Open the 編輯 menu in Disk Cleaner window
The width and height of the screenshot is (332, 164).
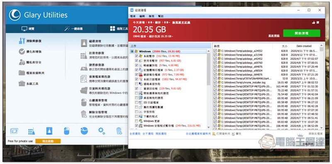click(x=142, y=16)
